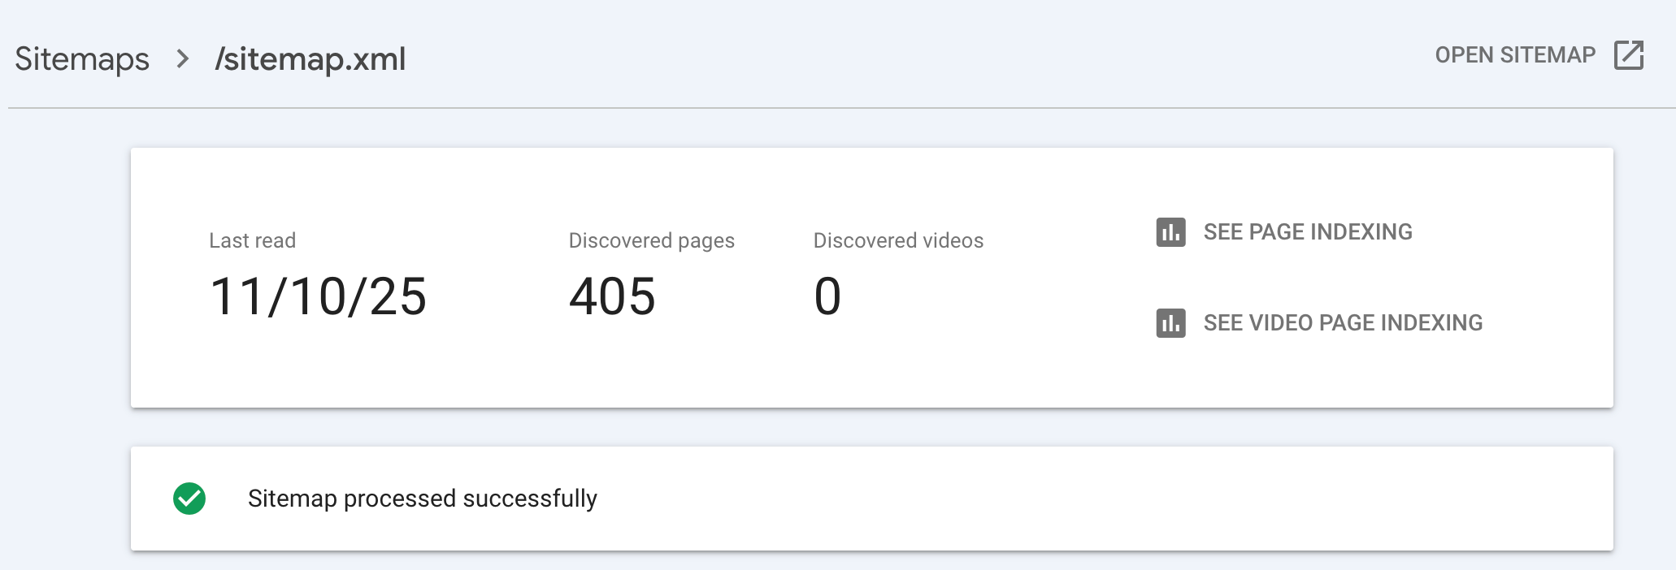This screenshot has height=570, width=1676.
Task: Click the Last read label
Action: (x=252, y=240)
